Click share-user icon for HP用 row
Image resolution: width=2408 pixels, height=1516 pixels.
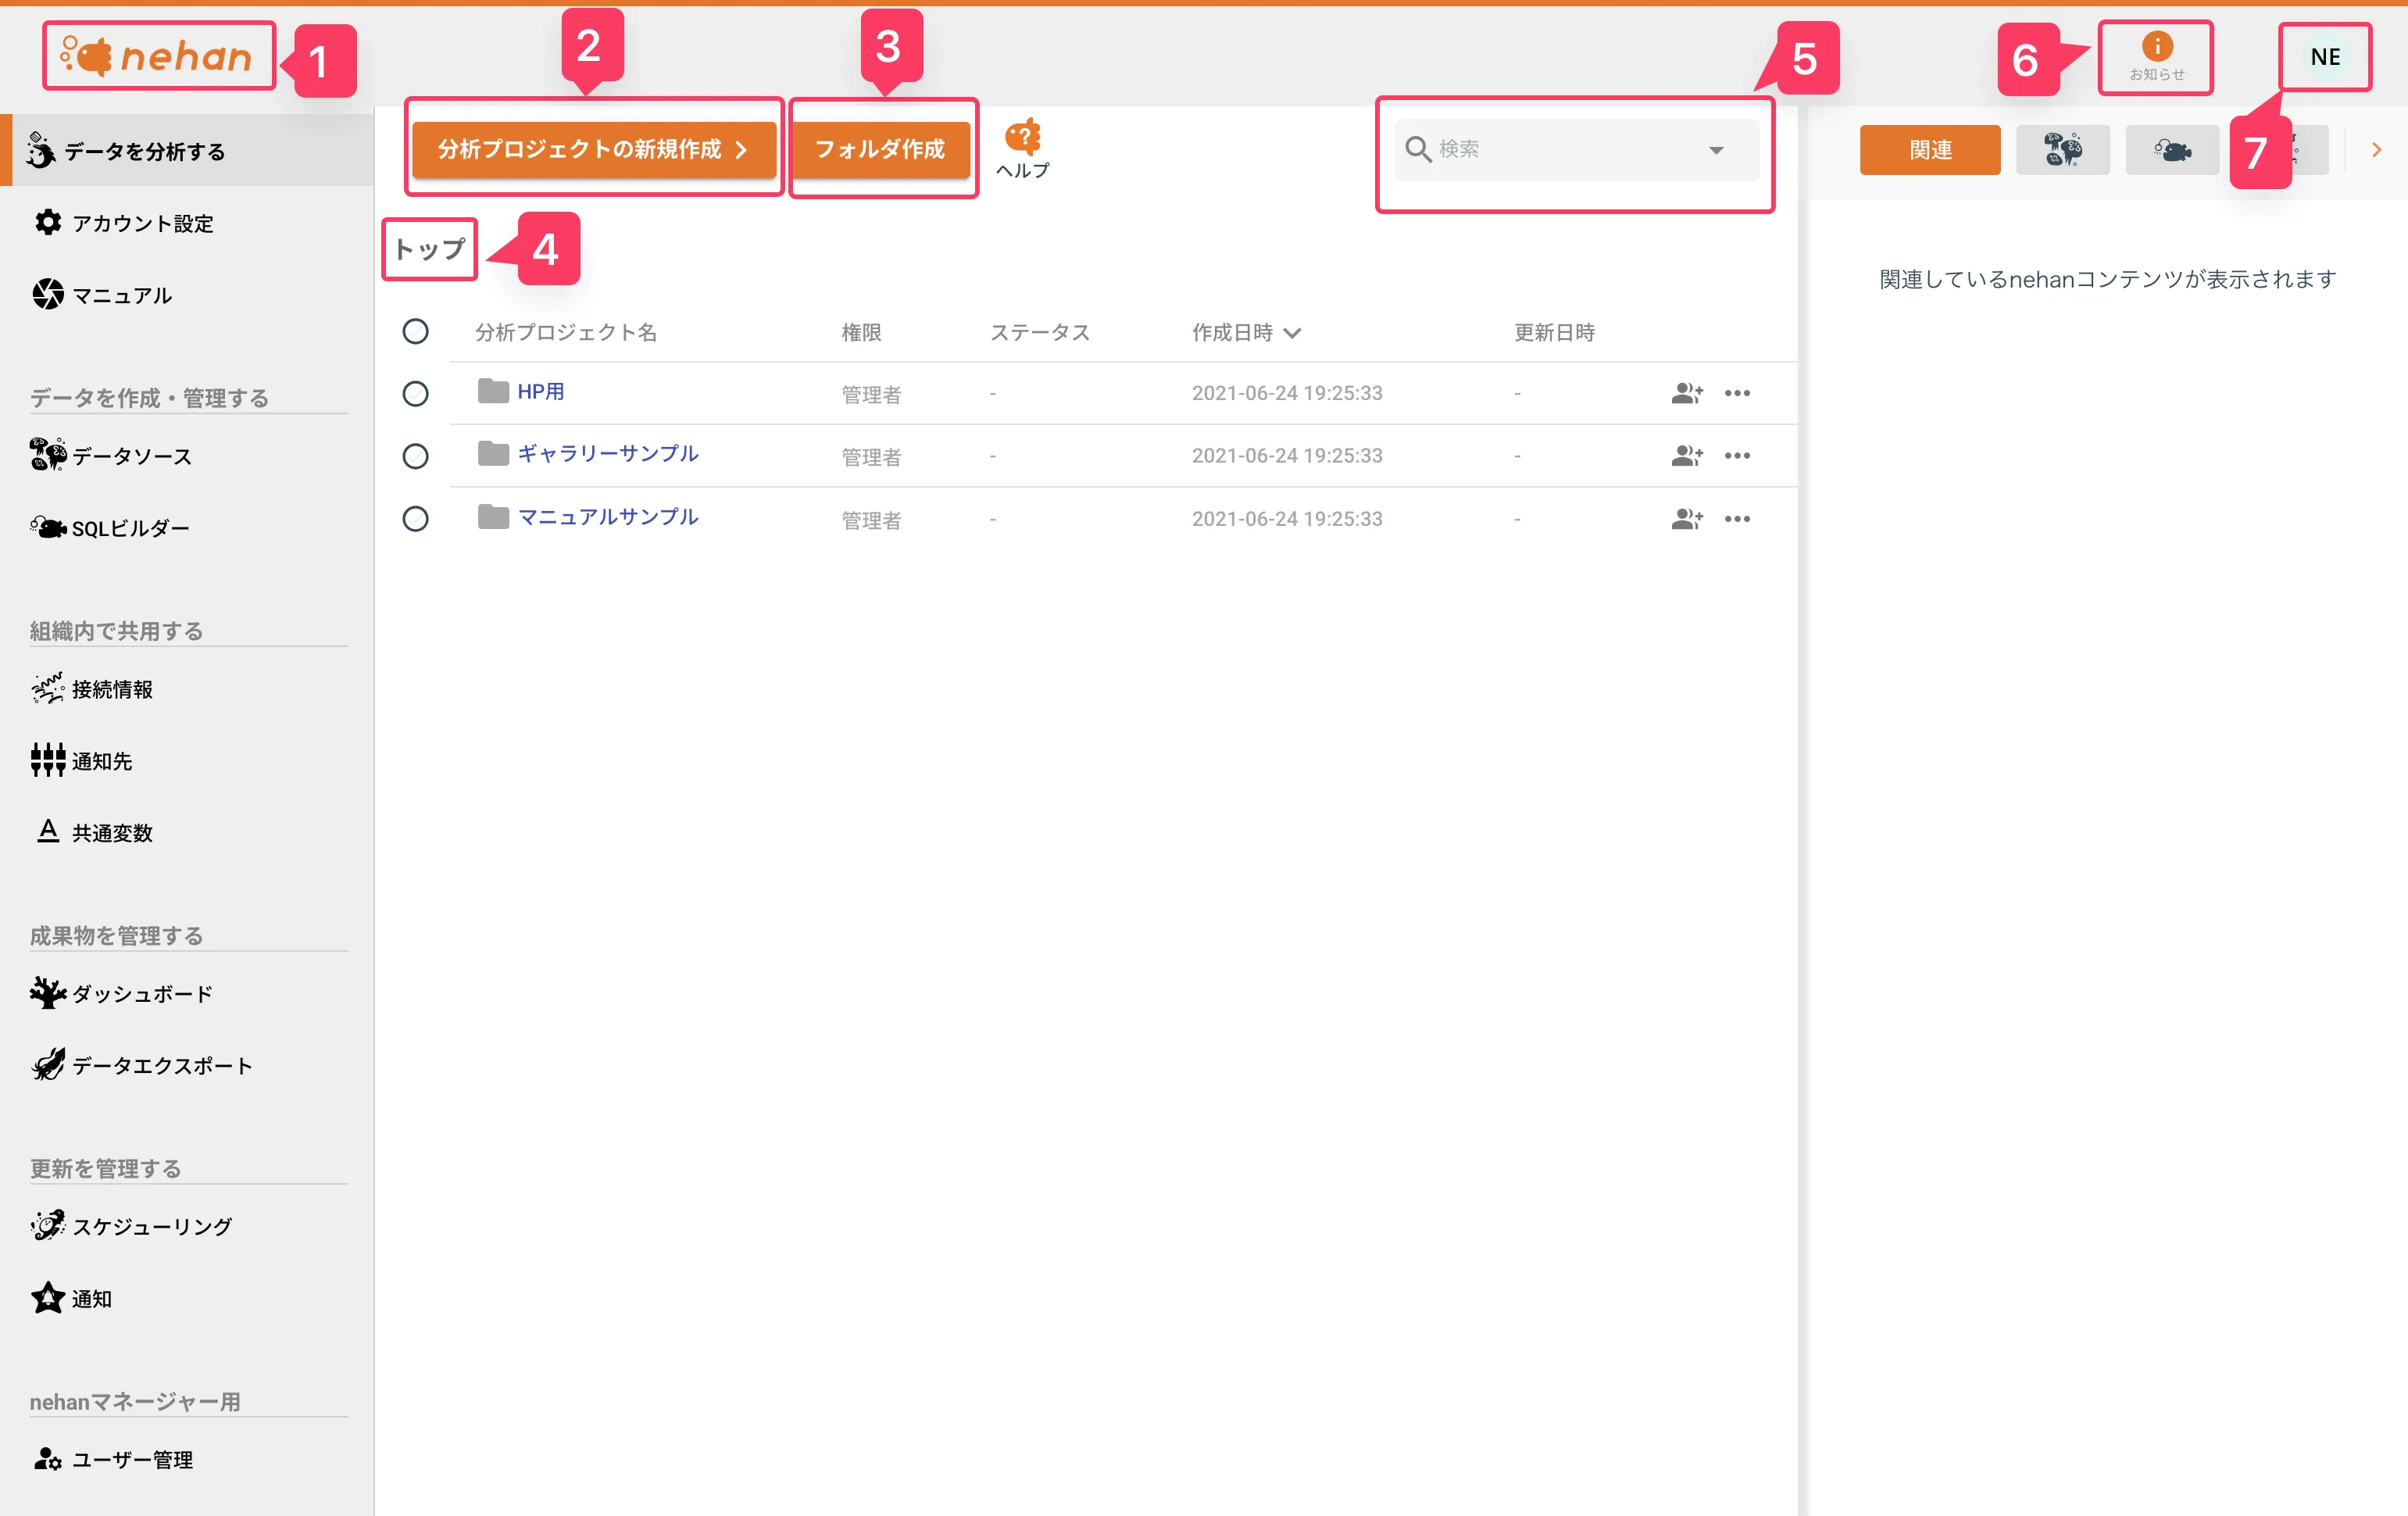point(1686,393)
